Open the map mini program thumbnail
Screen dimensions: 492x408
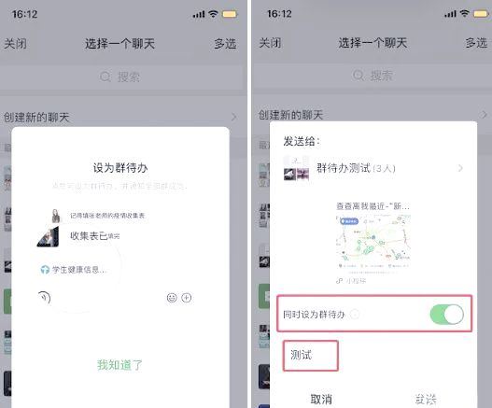pos(373,241)
